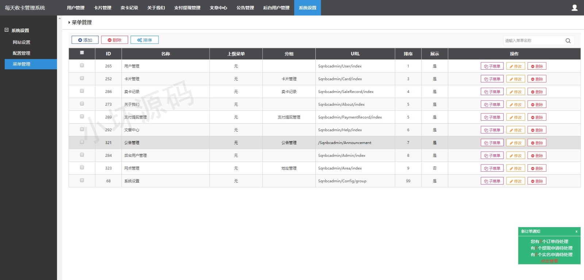Check the box for row 273 关于我们
The width and height of the screenshot is (584, 280).
pos(82,104)
